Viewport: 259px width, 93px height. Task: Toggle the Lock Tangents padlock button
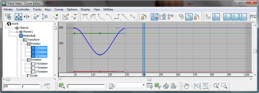coord(197,17)
